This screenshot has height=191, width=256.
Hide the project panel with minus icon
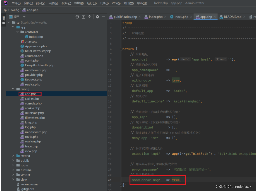(104, 17)
